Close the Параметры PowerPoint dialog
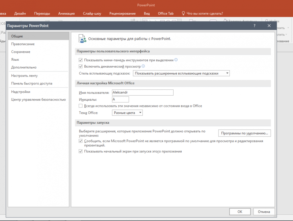This screenshot has width=293, height=221. coord(269,26)
